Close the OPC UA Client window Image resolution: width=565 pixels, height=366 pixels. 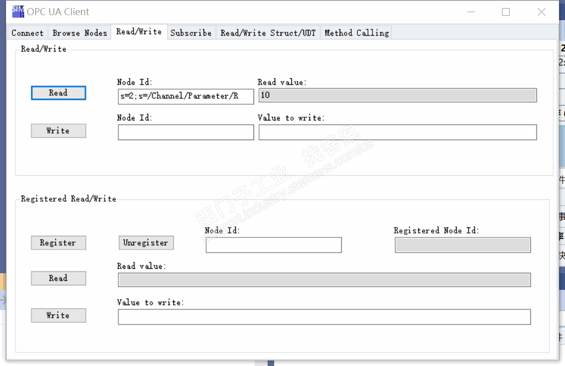(541, 12)
